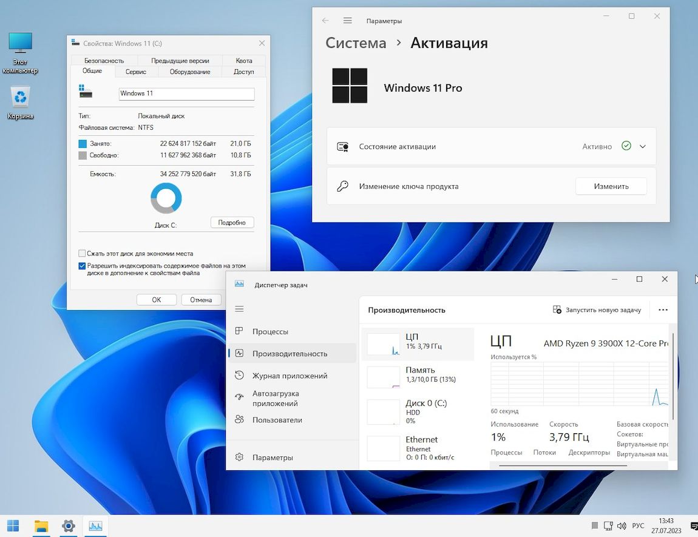The height and width of the screenshot is (537, 698).
Task: Click the volume icon in system tray
Action: coord(622,526)
